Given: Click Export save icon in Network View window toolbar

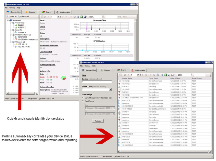Looking at the screenshot, I should click(85, 17).
